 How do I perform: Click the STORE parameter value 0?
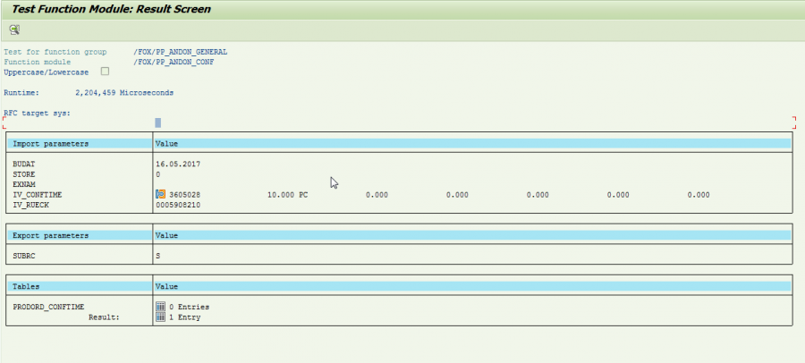click(x=158, y=174)
